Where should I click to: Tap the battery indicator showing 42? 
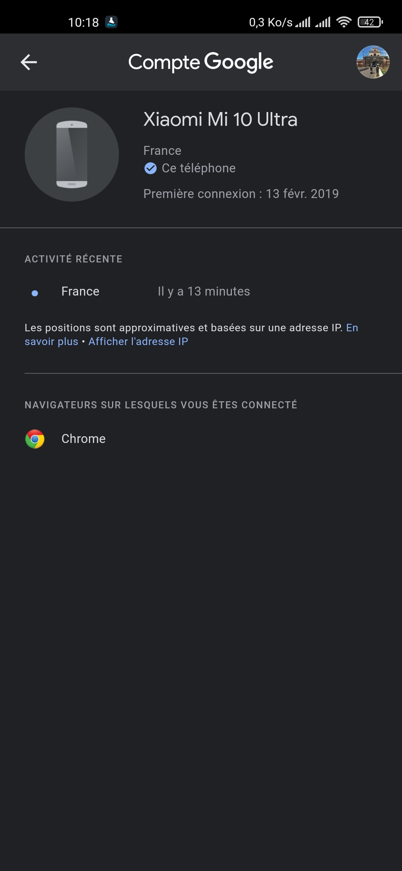[370, 22]
